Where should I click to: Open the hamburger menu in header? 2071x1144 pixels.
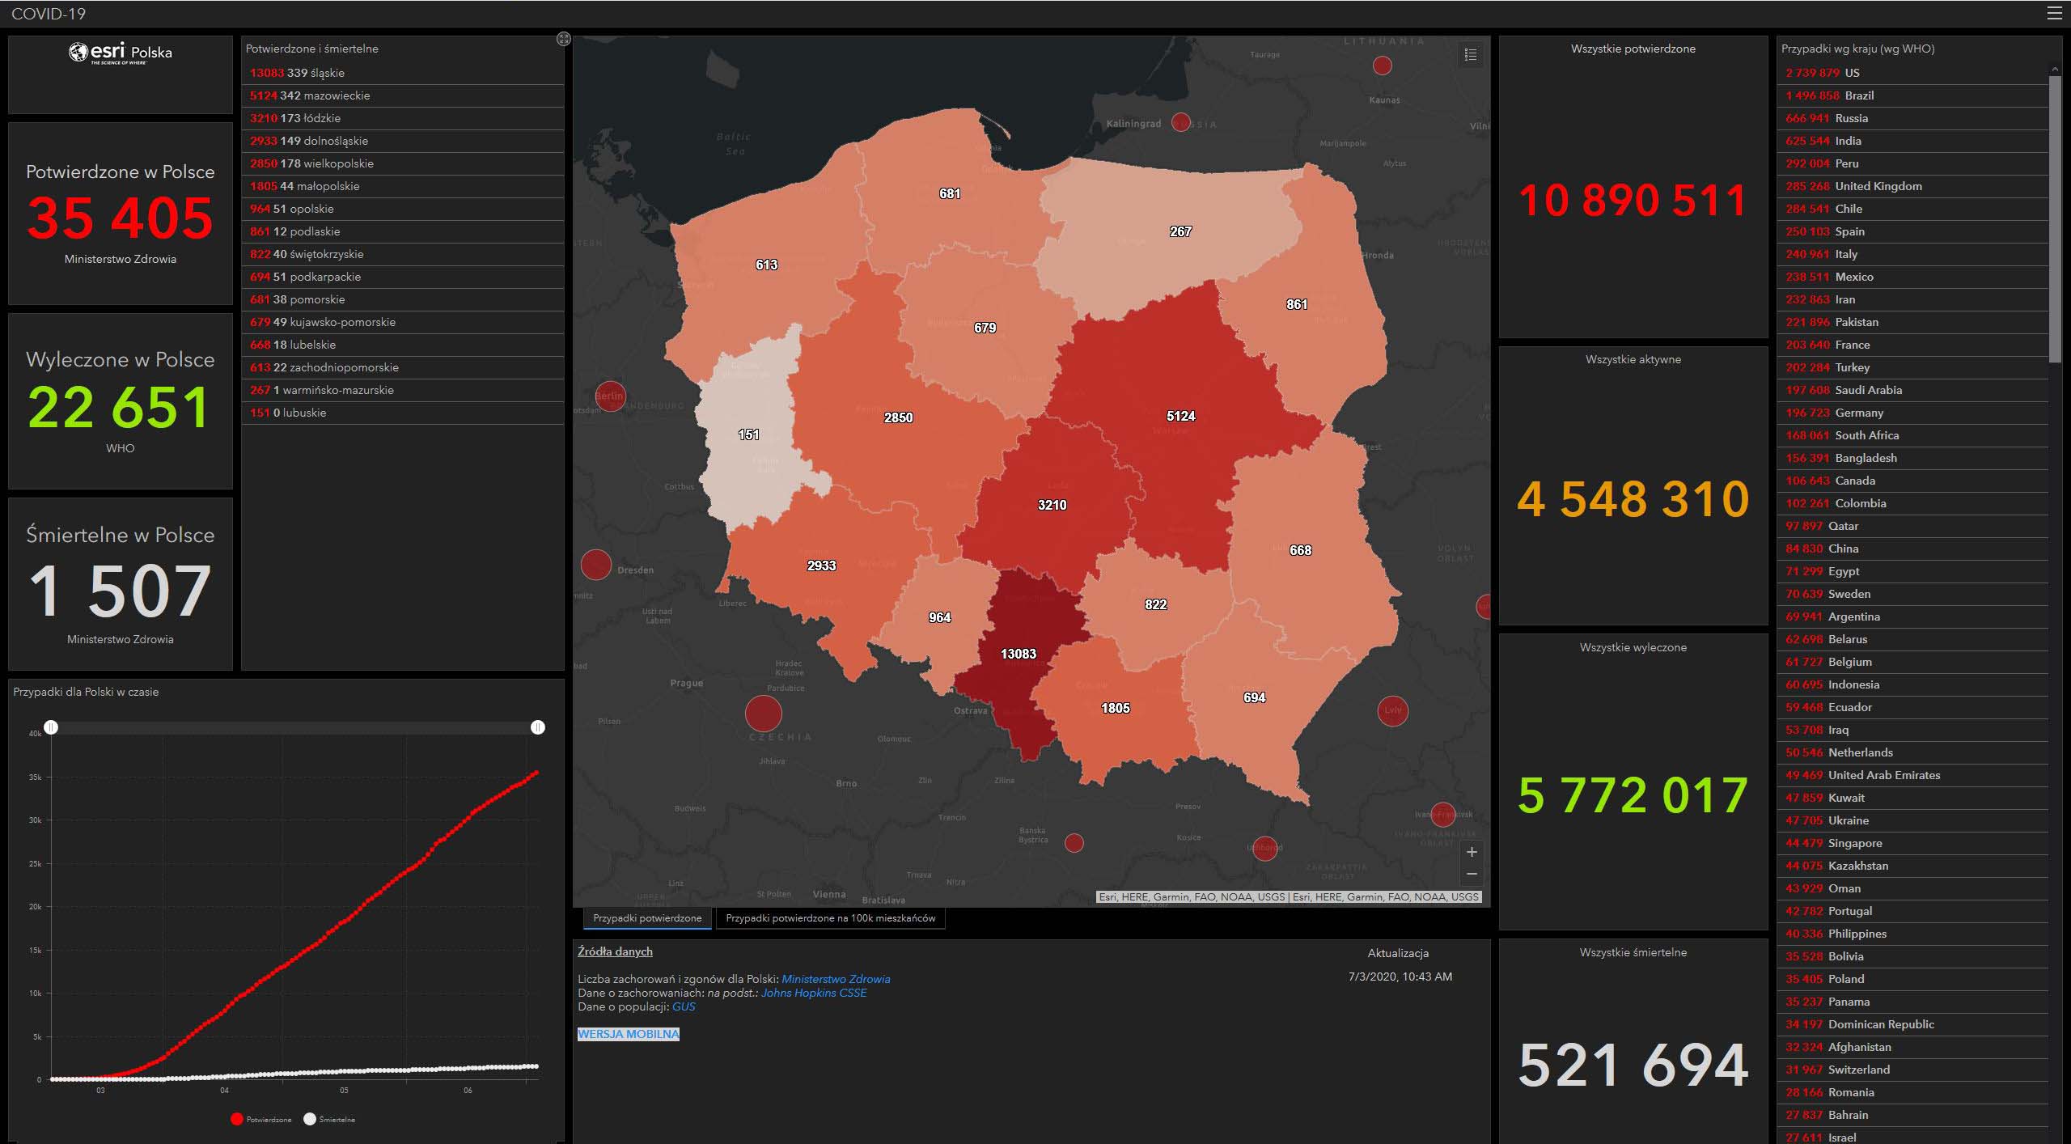2054,13
